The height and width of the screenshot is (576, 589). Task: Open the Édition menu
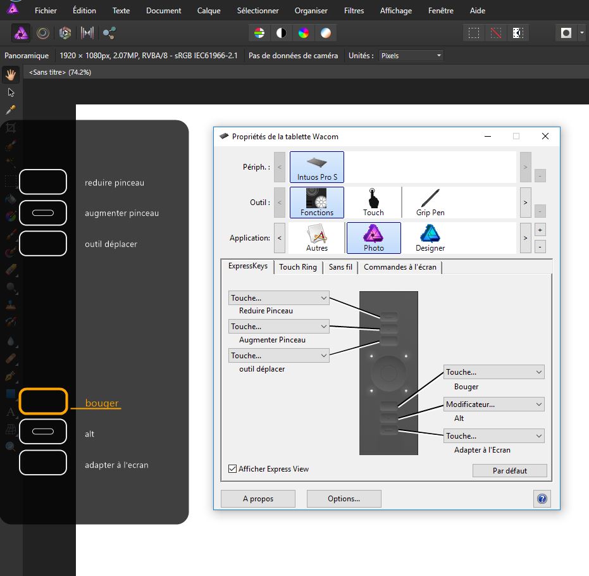click(x=84, y=11)
